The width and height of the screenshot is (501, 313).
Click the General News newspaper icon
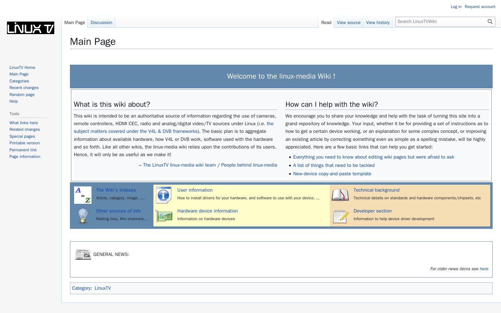tap(83, 255)
